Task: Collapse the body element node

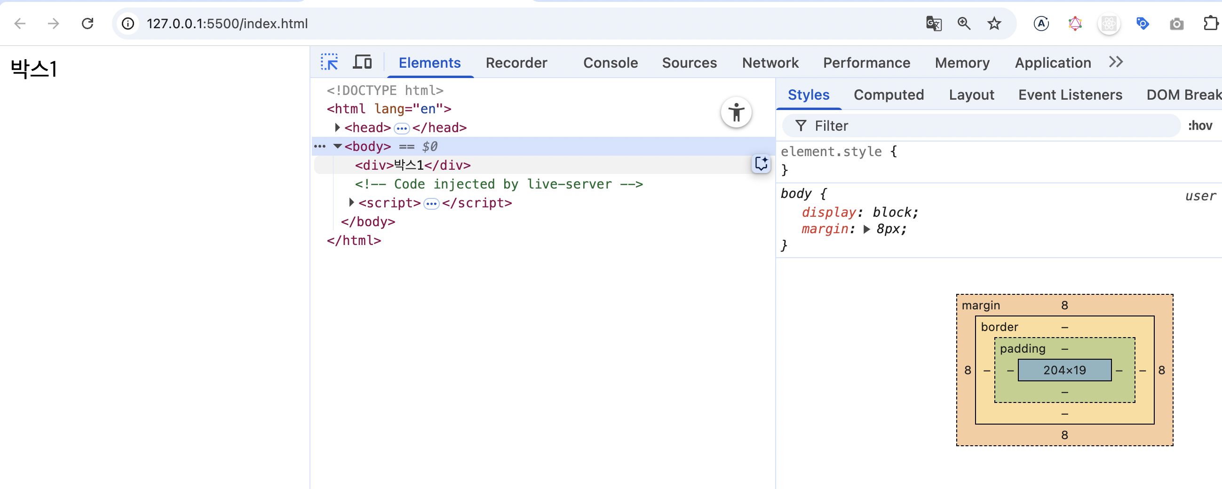Action: click(x=337, y=146)
